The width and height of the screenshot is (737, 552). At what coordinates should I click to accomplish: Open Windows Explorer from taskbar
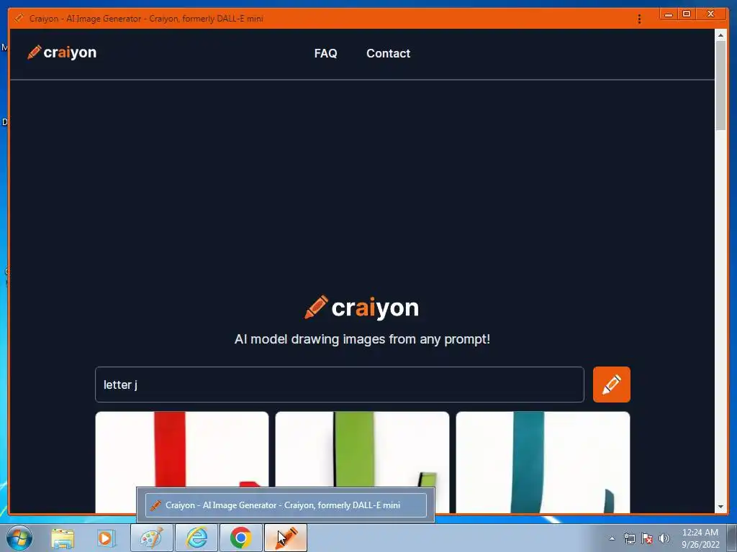(x=63, y=538)
